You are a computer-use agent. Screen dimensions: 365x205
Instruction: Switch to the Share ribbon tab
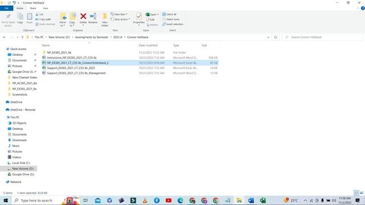pos(33,8)
